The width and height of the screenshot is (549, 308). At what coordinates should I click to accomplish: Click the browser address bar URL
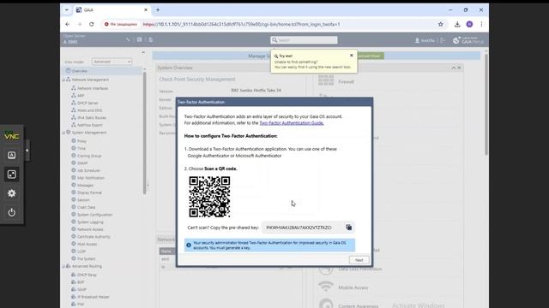[242, 24]
